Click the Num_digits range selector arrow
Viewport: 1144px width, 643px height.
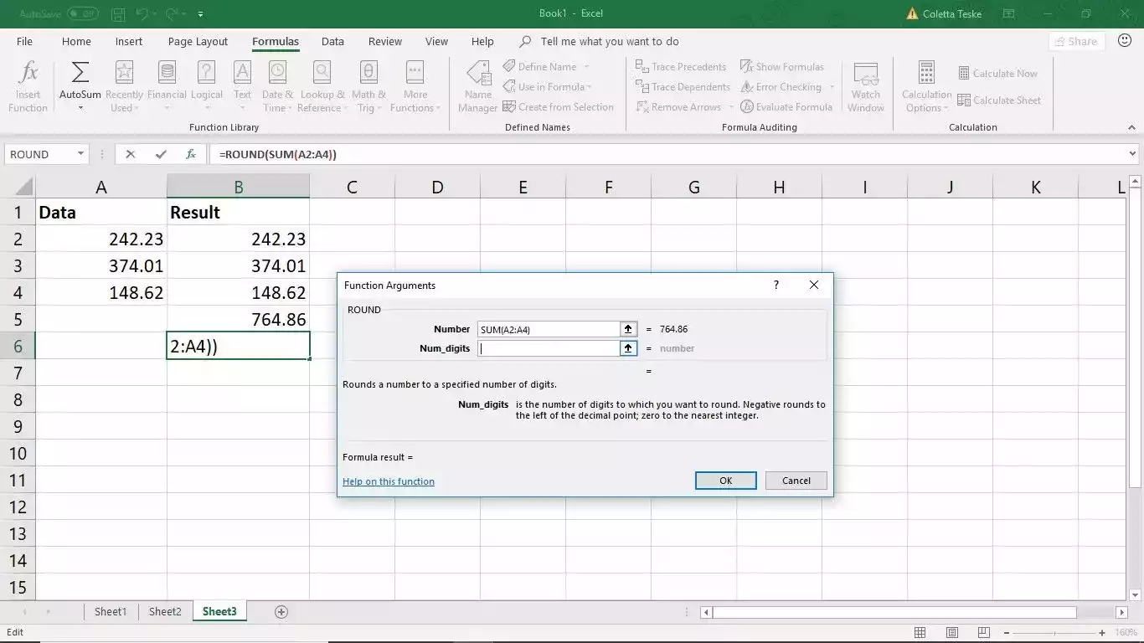pos(628,348)
